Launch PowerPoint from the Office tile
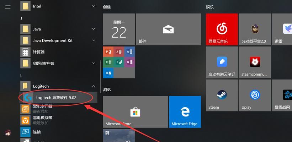292x142 pixels. (108, 51)
